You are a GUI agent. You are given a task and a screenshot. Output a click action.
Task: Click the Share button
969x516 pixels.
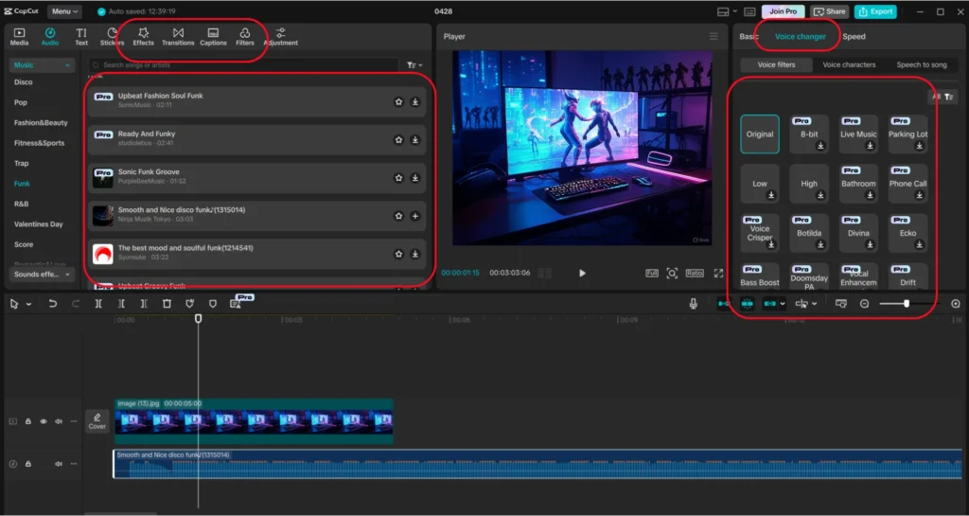click(x=829, y=11)
